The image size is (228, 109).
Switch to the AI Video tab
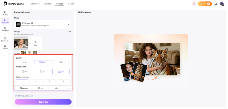pyautogui.click(x=48, y=4)
